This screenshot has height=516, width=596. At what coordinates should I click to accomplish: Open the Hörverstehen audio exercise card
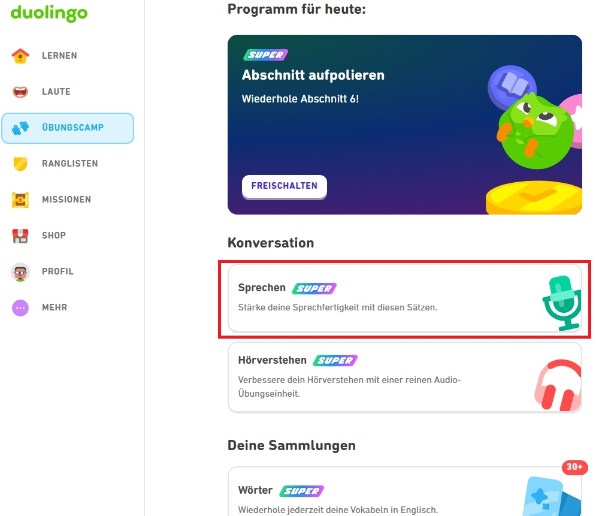[x=383, y=377]
